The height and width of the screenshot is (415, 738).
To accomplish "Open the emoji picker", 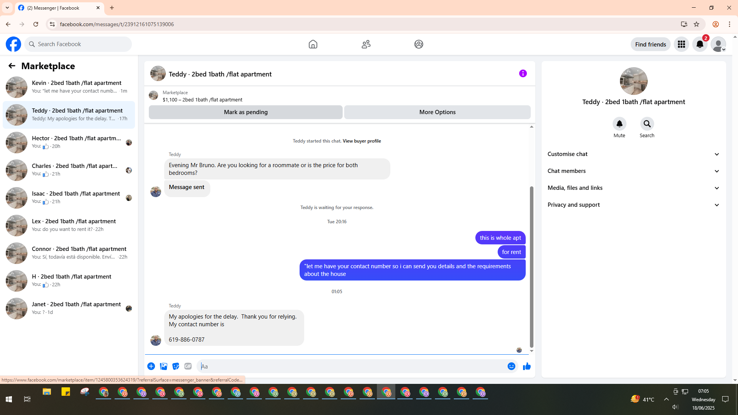I will 511,366.
